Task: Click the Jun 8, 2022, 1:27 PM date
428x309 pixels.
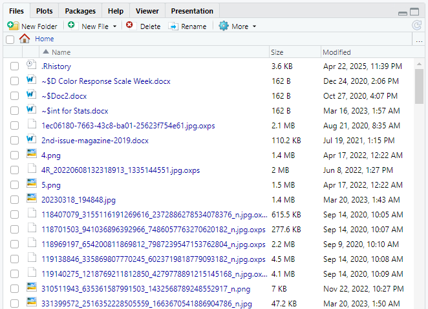Action: (x=358, y=170)
